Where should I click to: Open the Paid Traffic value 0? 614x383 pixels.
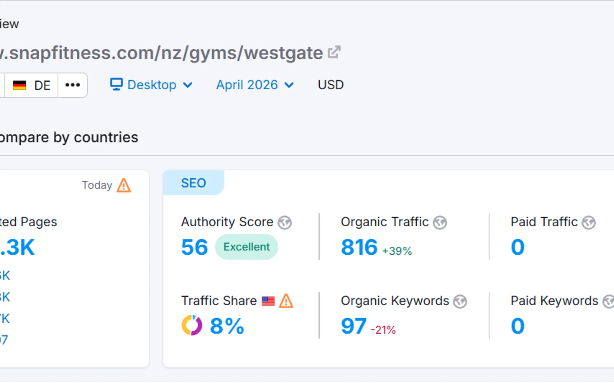pos(518,247)
